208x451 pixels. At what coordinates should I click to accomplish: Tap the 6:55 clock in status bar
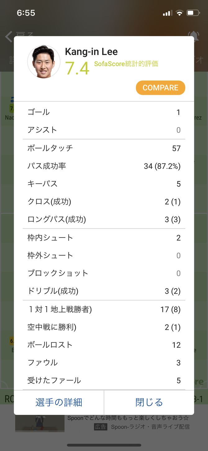26,13
